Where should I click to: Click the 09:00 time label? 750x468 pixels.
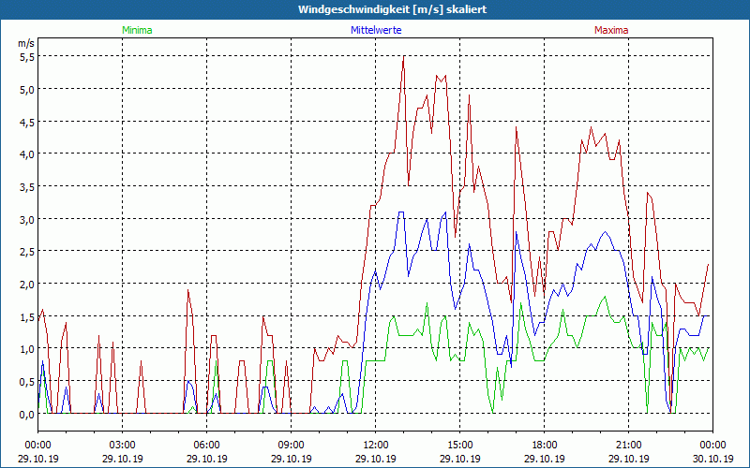(292, 446)
